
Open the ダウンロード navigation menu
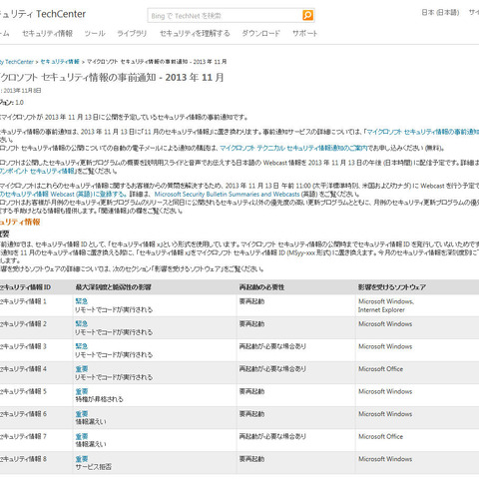pyautogui.click(x=260, y=33)
